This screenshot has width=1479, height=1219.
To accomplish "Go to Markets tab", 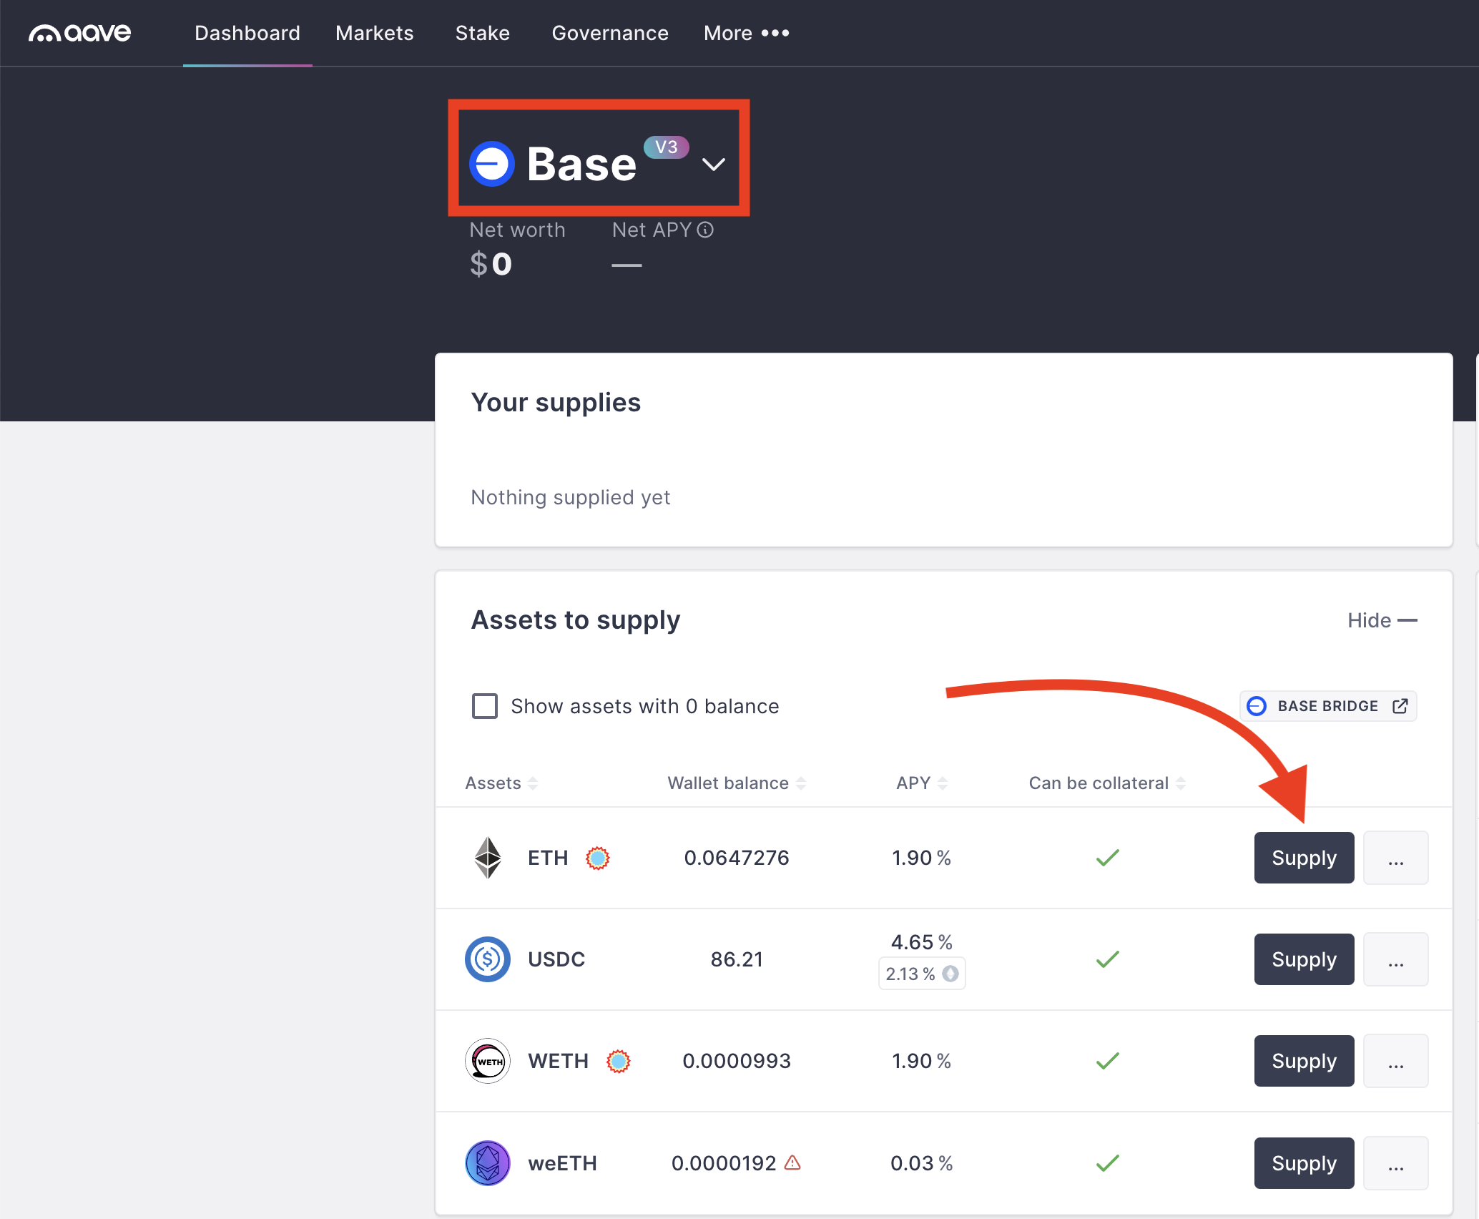I will [374, 33].
